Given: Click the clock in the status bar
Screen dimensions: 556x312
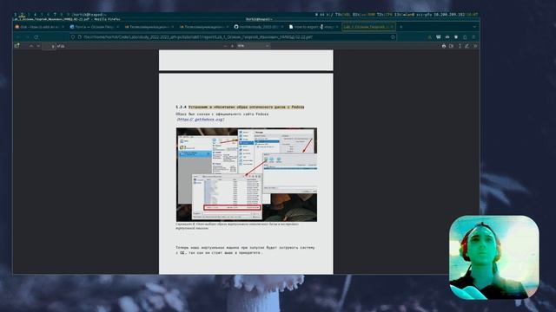Looking at the screenshot, I should tap(473, 15).
